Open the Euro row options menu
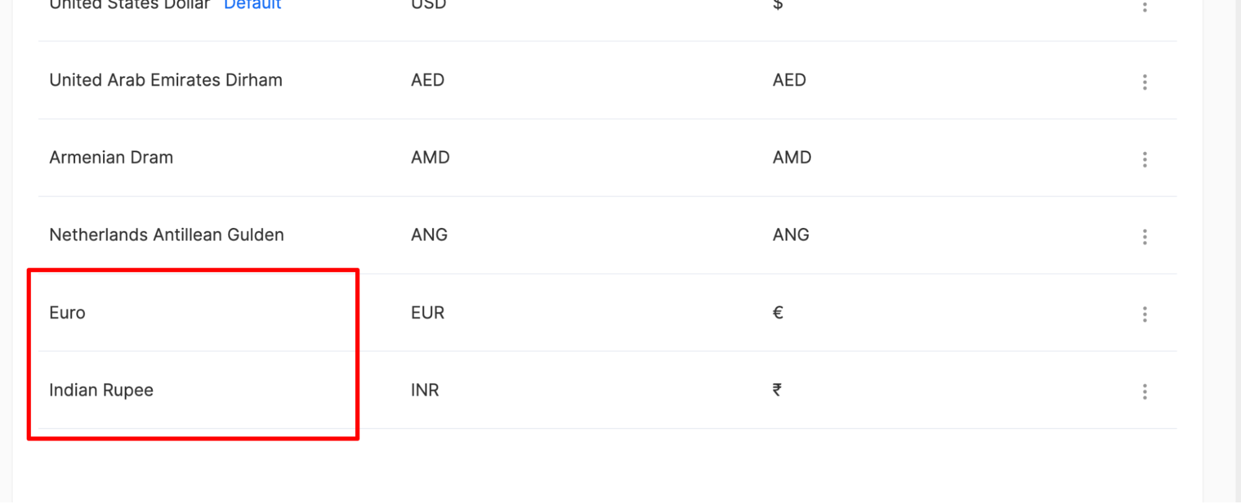Viewport: 1241px width, 503px height. click(1145, 314)
